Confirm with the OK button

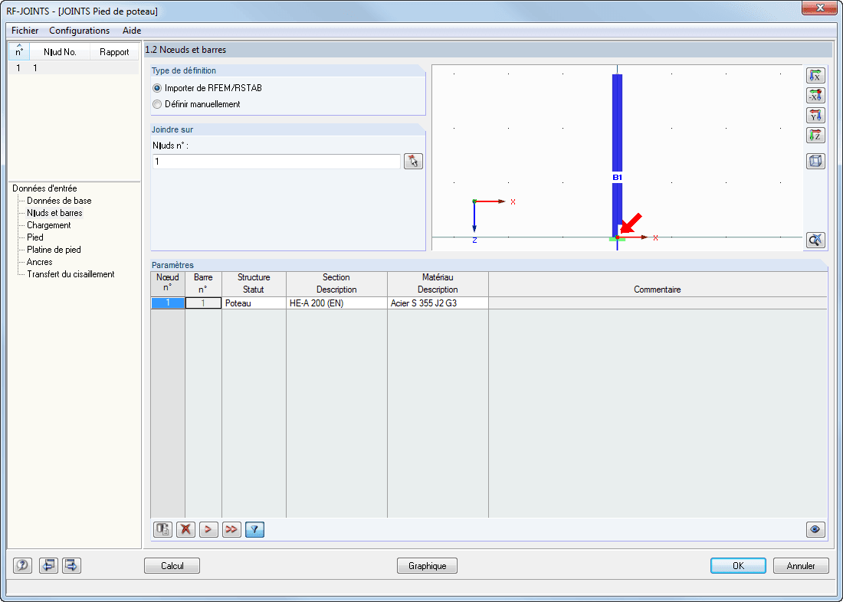738,566
